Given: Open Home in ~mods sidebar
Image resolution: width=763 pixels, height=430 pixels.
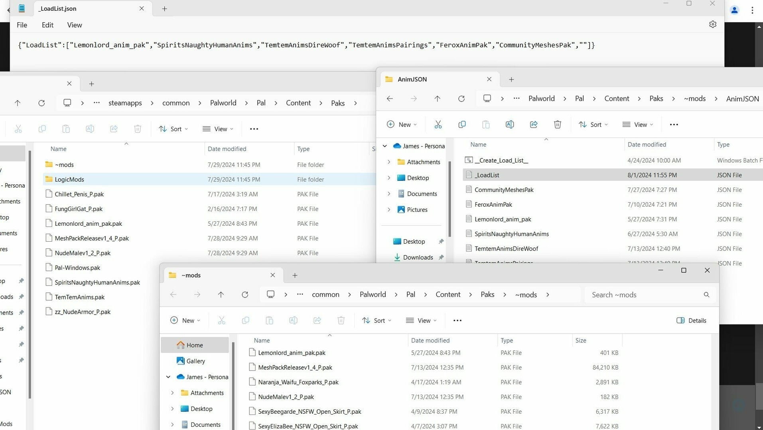Looking at the screenshot, I should [195, 345].
